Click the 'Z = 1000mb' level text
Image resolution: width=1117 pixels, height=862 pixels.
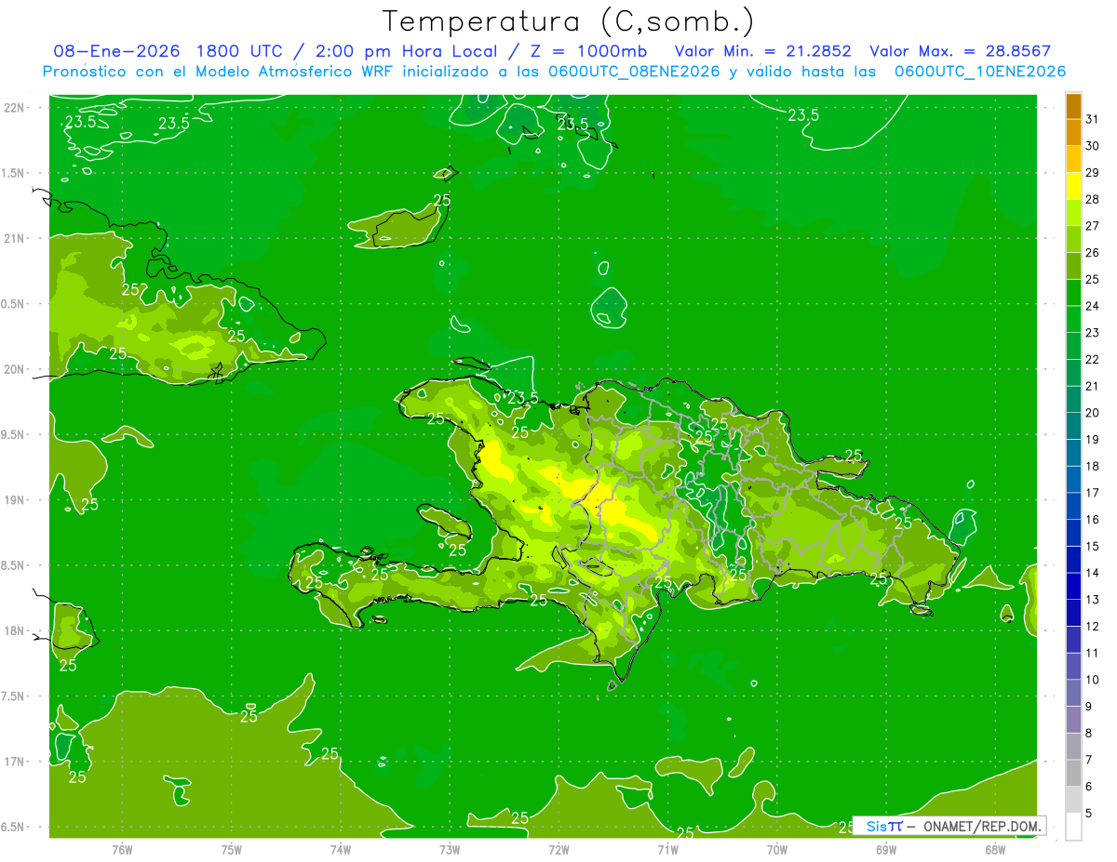pyautogui.click(x=586, y=51)
